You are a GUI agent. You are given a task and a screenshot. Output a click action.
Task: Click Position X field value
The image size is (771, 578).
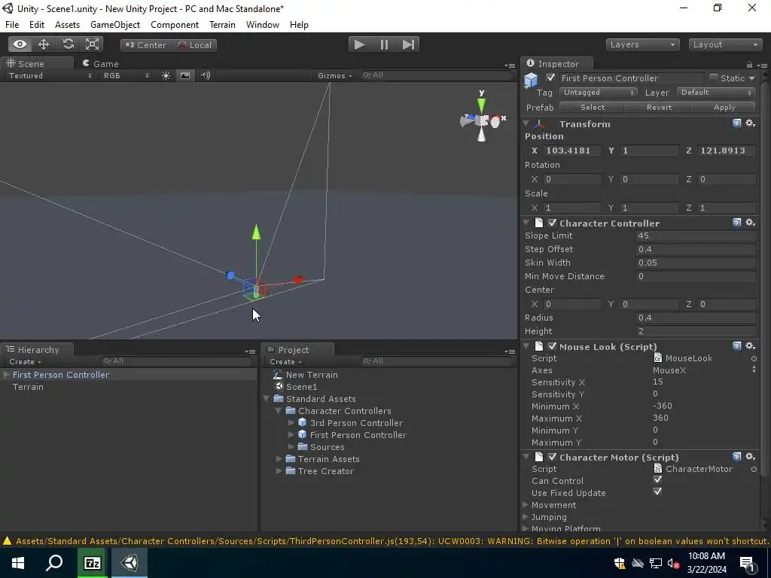[571, 151]
